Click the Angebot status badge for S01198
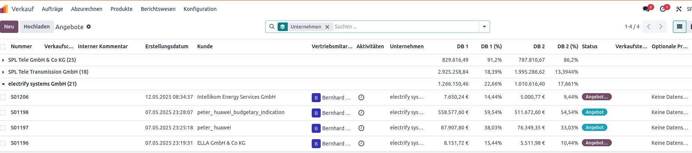The width and height of the screenshot is (692, 153). pyautogui.click(x=595, y=112)
